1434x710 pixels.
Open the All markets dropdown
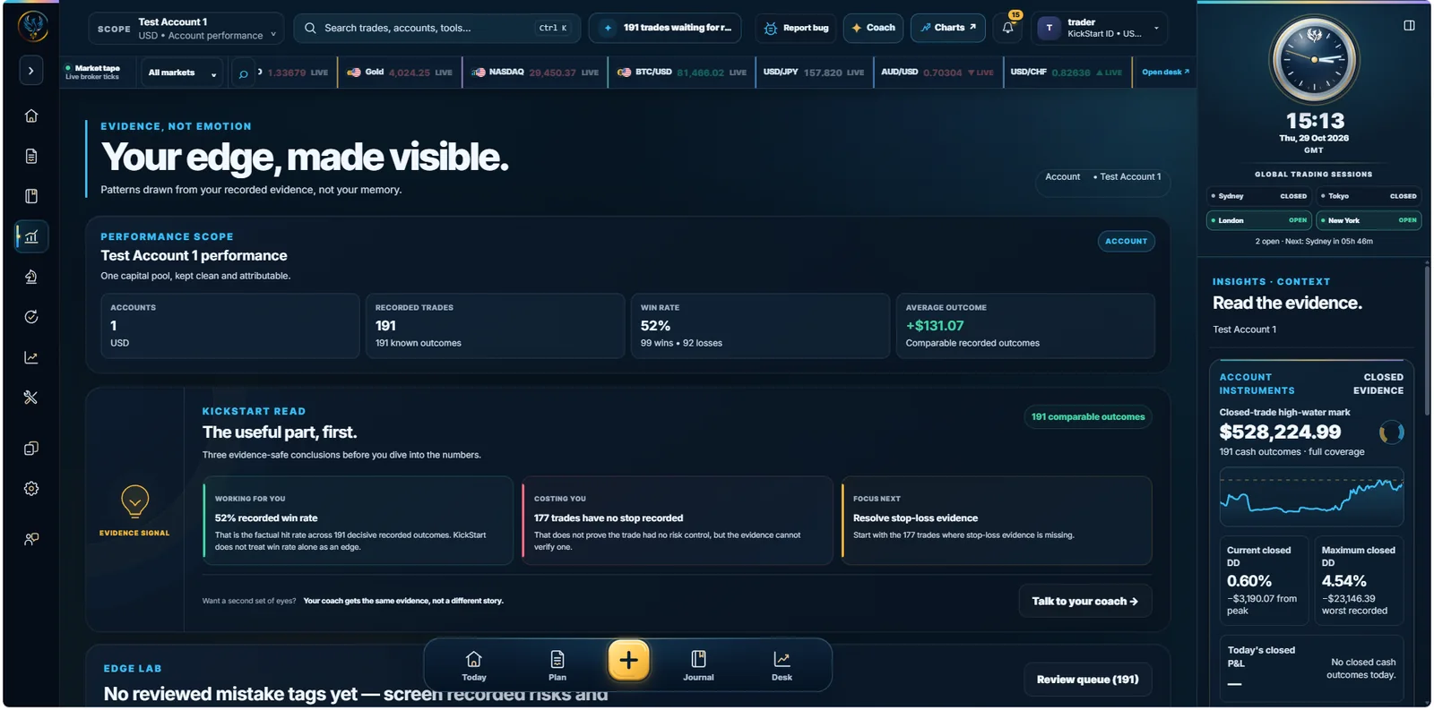(182, 73)
